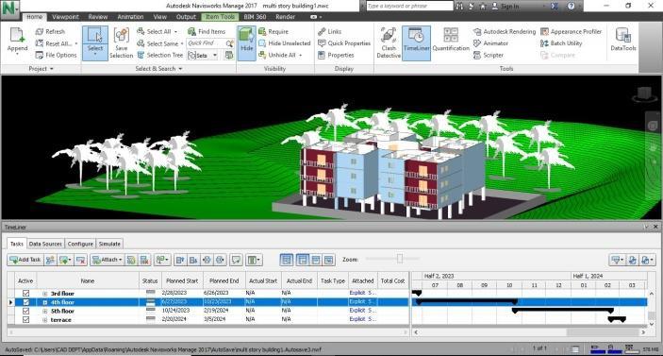
Task: Expand the 3rd floor task
Action: tap(45, 294)
